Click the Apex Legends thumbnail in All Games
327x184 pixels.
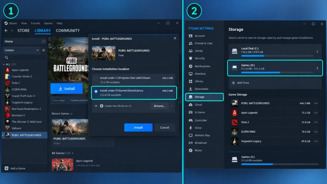click(62, 165)
